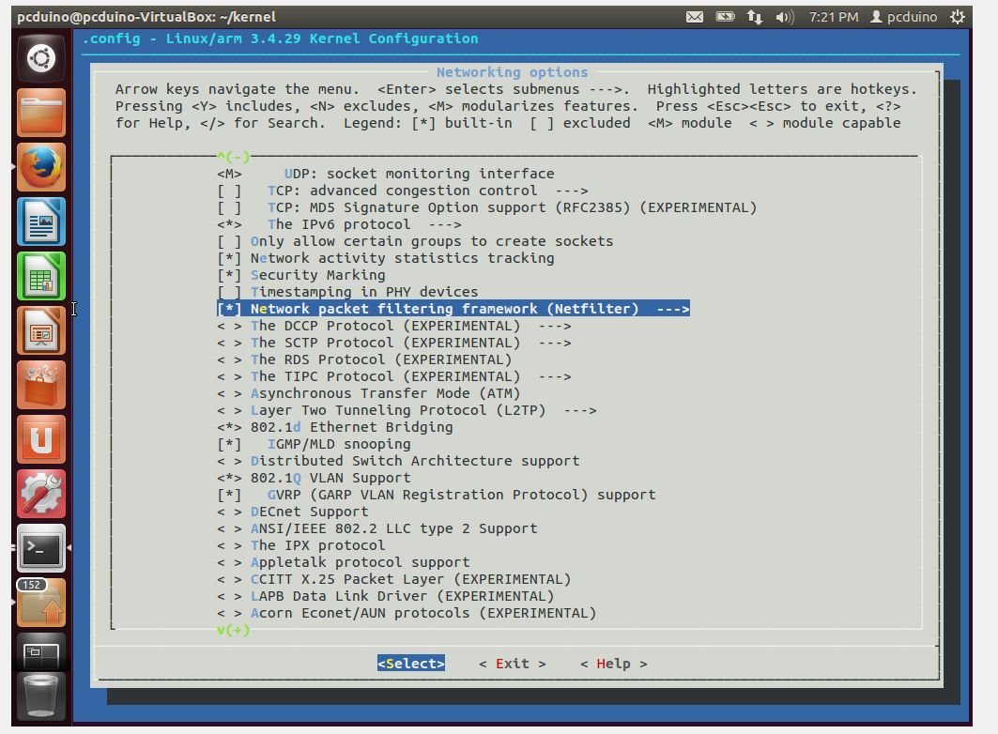
Task: Focus the Terminal launcher icon
Action: tap(40, 548)
